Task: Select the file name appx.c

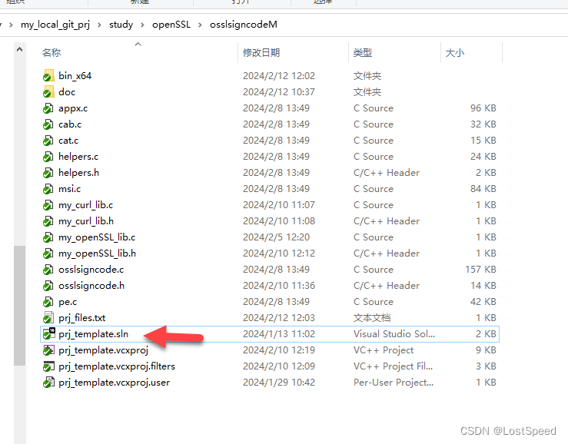Action: 73,108
